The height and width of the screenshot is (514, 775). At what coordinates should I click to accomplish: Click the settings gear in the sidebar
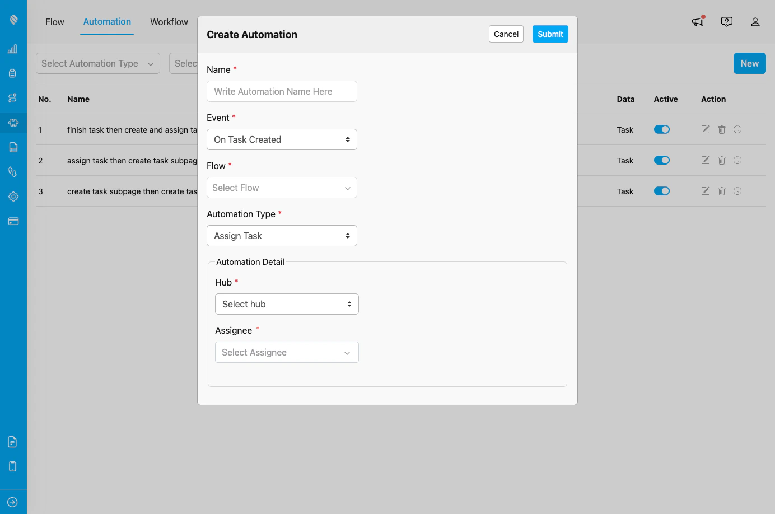pos(12,197)
